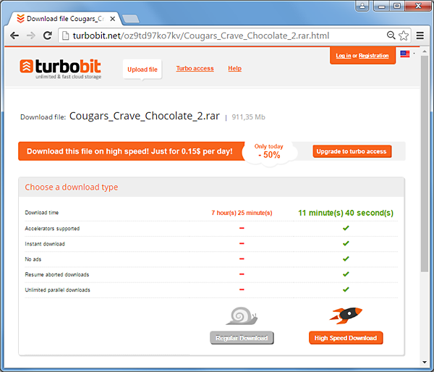Viewport: 434px width, 372px height.
Task: Click the snail icon above Regular Download
Action: pyautogui.click(x=242, y=316)
